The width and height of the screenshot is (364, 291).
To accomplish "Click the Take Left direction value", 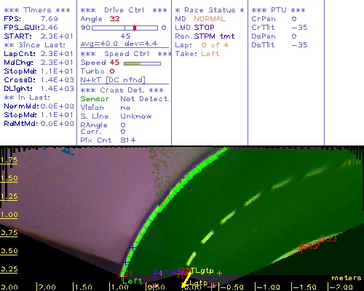I will point(210,54).
